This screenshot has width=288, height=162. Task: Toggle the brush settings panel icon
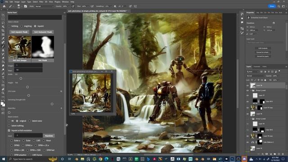26,6
